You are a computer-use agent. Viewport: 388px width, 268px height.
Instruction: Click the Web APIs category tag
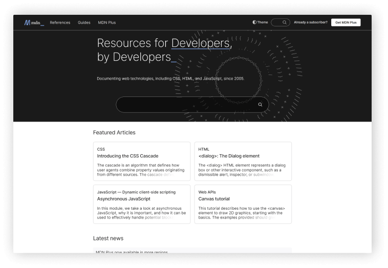point(207,192)
